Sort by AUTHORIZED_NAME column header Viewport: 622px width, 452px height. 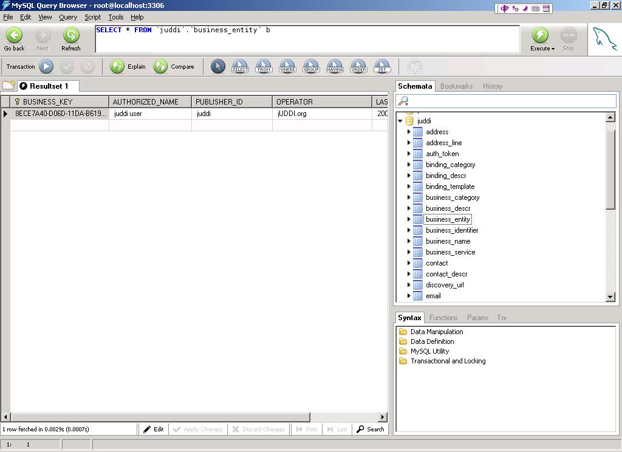point(151,101)
